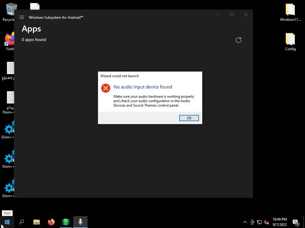Viewport: 305px width, 228px height.
Task: Show hidden system tray icons
Action: [x=245, y=222]
